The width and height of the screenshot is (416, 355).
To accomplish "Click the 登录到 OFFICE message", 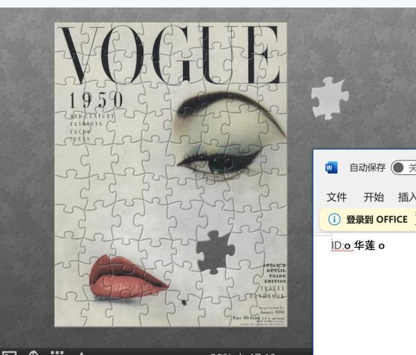I will click(376, 219).
